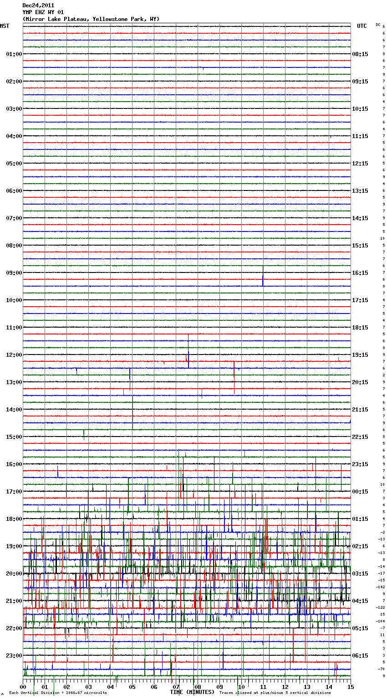Select the 06:00 MST time label
This screenshot has width=387, height=699.
(14, 191)
